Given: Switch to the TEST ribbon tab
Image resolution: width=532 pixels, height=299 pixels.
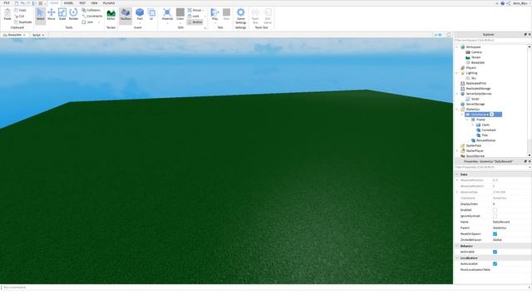Looking at the screenshot, I should [82, 3].
